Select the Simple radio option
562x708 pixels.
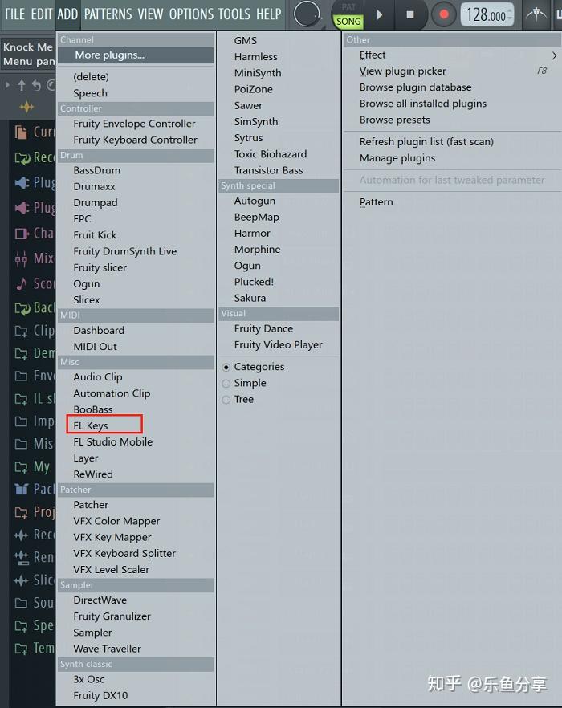[x=226, y=383]
